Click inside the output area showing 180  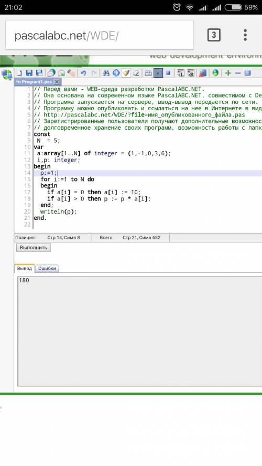tap(140, 331)
